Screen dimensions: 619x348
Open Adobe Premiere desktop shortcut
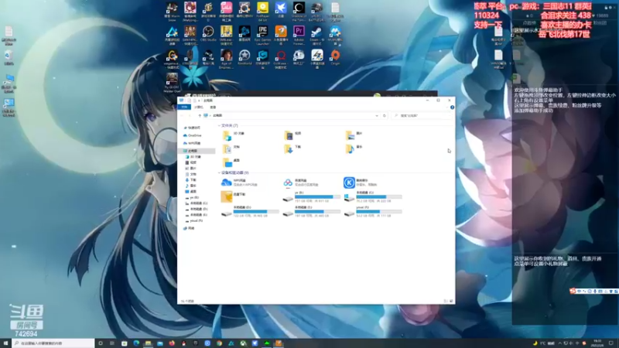click(299, 35)
